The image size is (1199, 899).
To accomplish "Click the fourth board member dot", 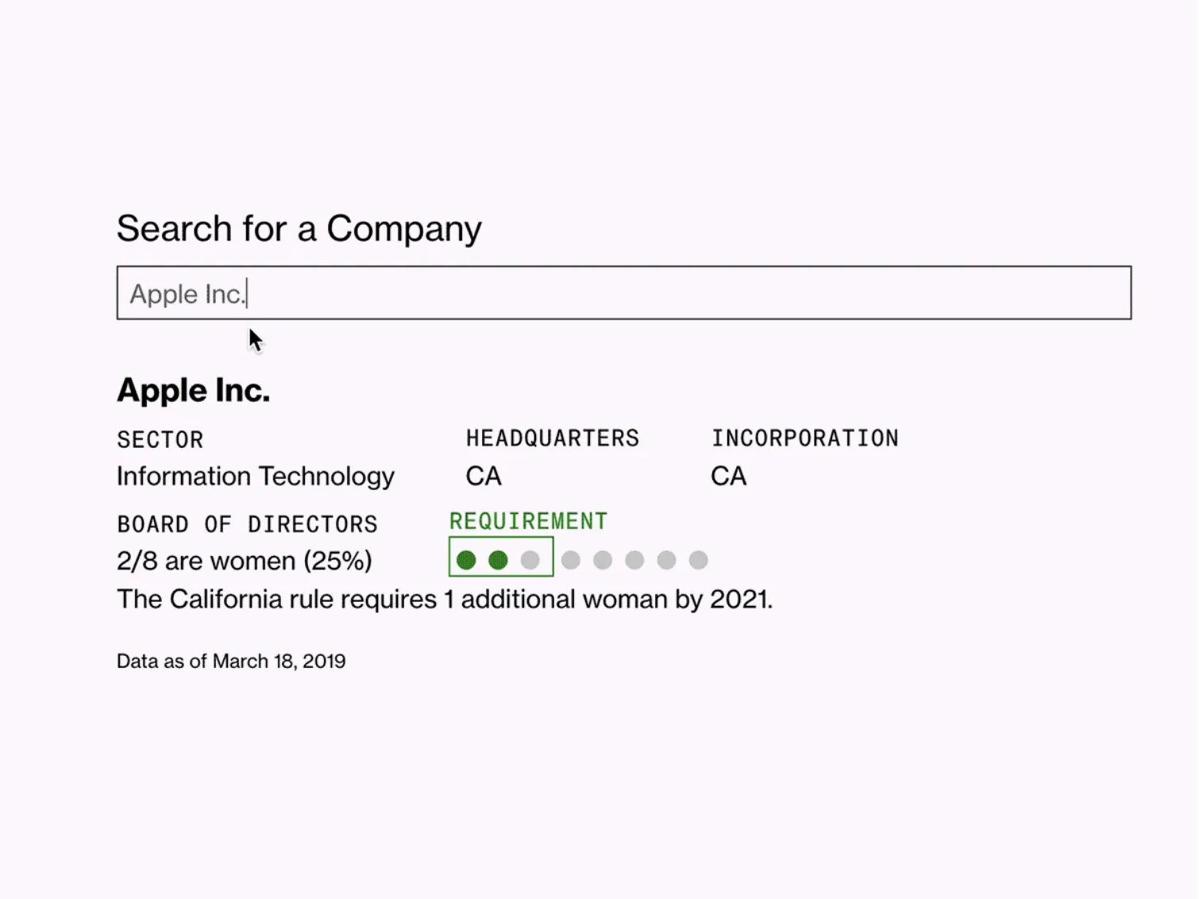I will 571,561.
